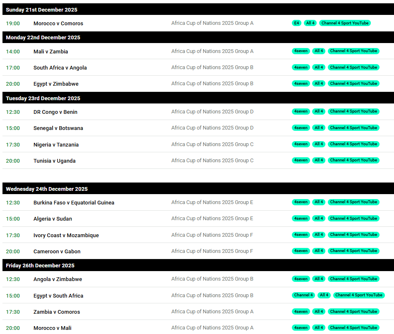Viewport: 394px width, 334px height.
Task: Click Group A competition text for Mali v Zambia
Action: tap(213, 51)
